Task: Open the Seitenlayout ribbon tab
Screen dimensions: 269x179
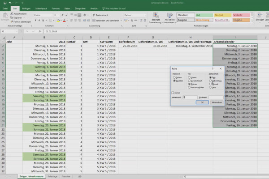Action: (x=41, y=9)
